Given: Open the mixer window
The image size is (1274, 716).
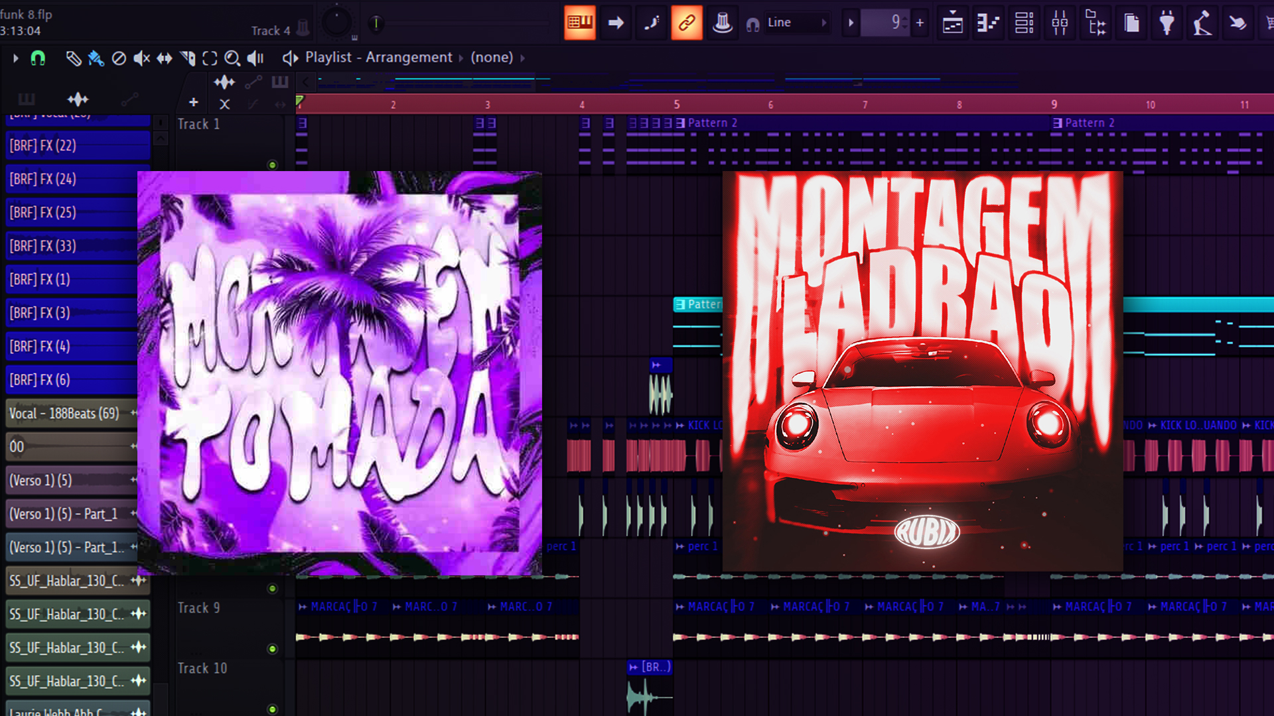Looking at the screenshot, I should click(x=1060, y=23).
